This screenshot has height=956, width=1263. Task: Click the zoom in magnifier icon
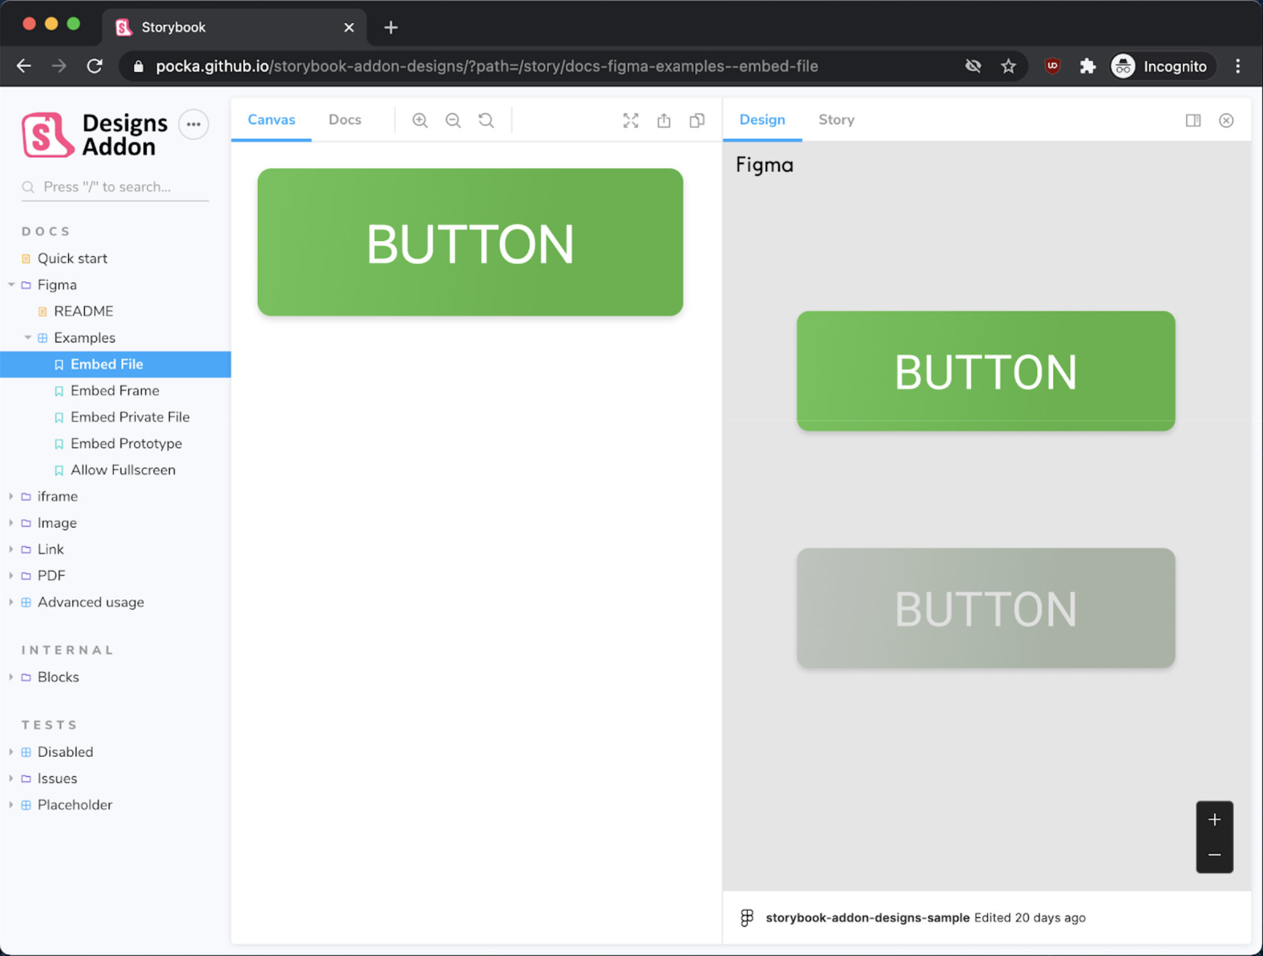[x=420, y=121]
